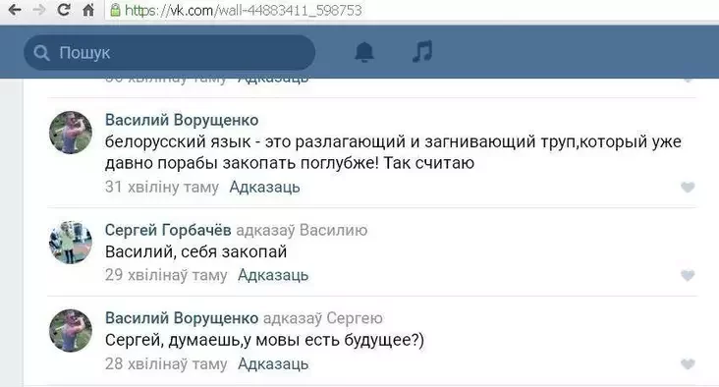
Task: Open notifications bell icon
Action: click(x=364, y=52)
